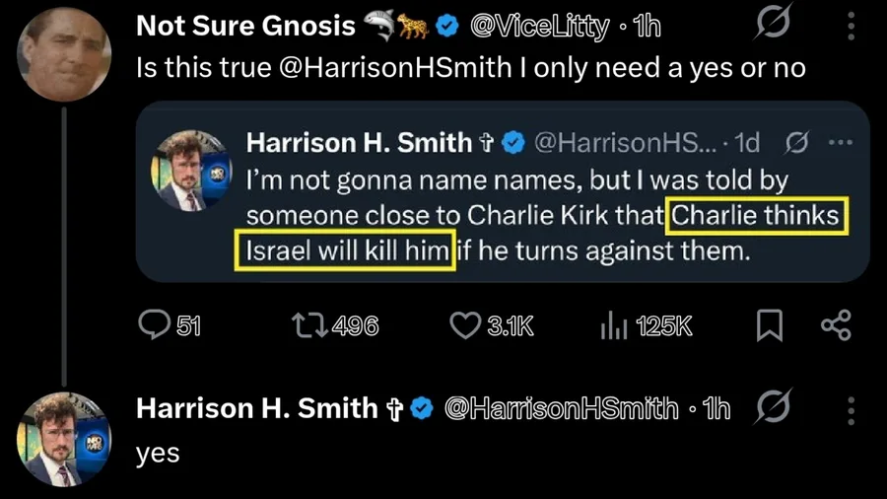Open the share icon
This screenshot has width=887, height=499.
[835, 324]
